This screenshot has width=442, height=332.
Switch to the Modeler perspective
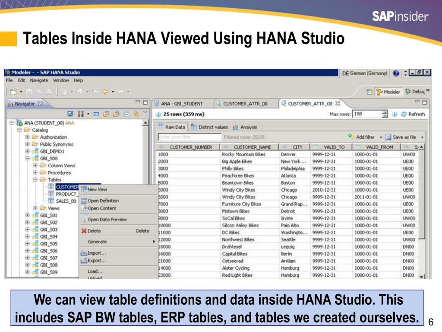[x=388, y=92]
